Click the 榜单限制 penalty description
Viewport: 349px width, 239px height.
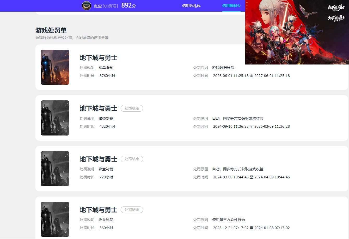pyautogui.click(x=106, y=68)
